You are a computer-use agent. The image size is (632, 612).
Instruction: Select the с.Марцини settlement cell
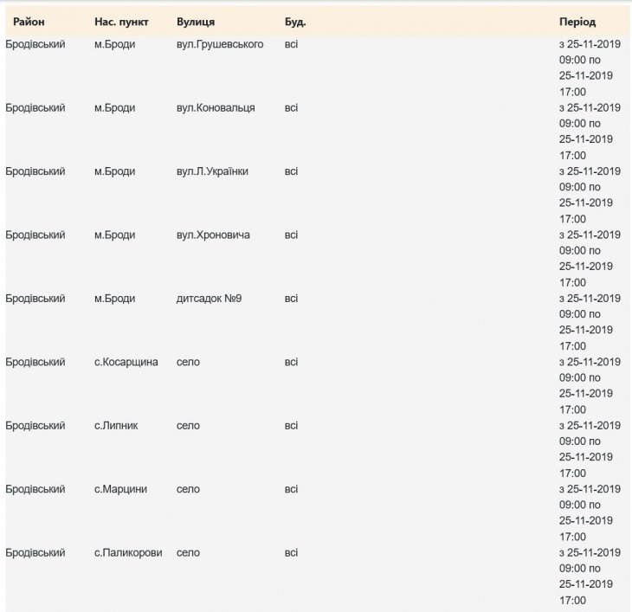pos(120,489)
